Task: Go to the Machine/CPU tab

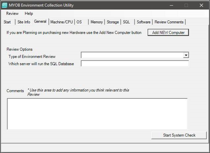Action: 61,22
